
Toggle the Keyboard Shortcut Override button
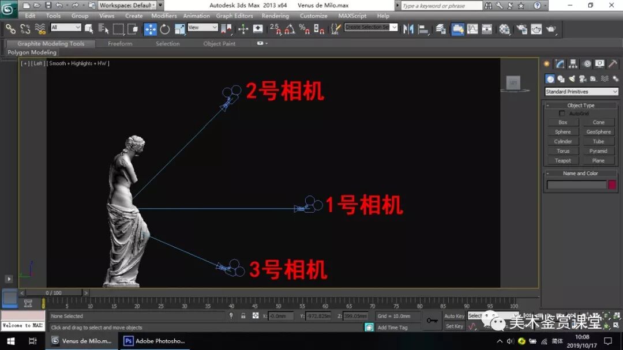point(258,29)
